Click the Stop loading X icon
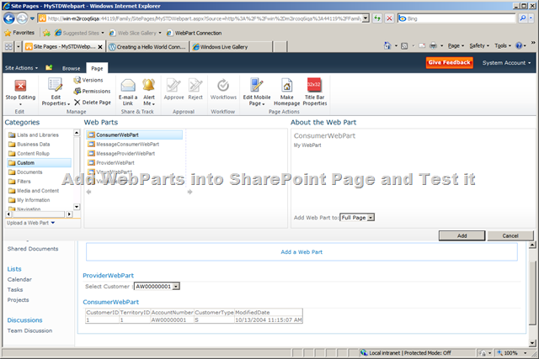This screenshot has height=359, width=539. tap(389, 18)
